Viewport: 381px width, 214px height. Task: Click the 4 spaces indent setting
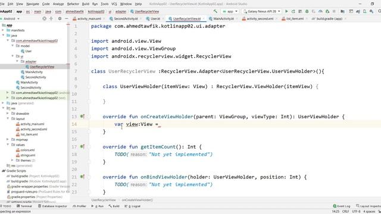coord(369,212)
